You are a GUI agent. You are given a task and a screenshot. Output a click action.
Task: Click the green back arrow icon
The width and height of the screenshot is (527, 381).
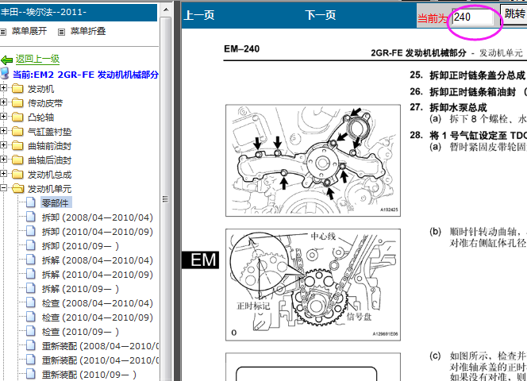[x=6, y=60]
